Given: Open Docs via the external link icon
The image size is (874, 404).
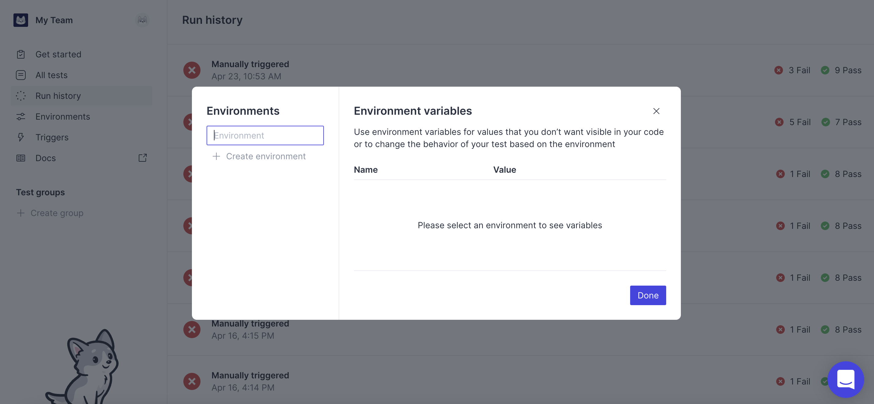Looking at the screenshot, I should [142, 158].
